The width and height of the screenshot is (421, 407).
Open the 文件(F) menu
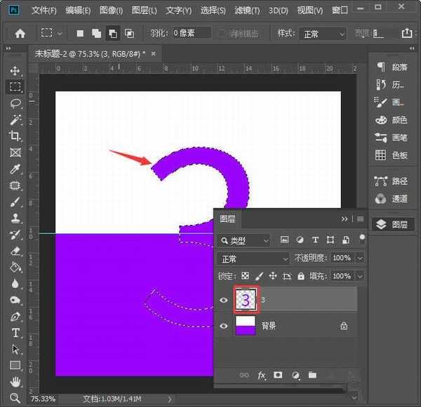pos(44,11)
